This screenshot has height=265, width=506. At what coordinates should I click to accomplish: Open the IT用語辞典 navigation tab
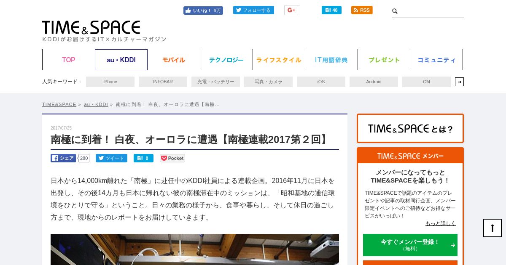331,60
